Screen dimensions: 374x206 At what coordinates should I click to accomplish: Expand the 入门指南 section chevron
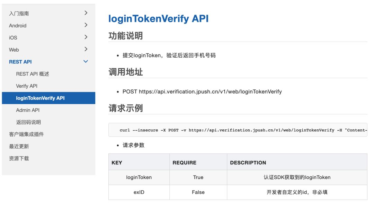tap(86, 13)
